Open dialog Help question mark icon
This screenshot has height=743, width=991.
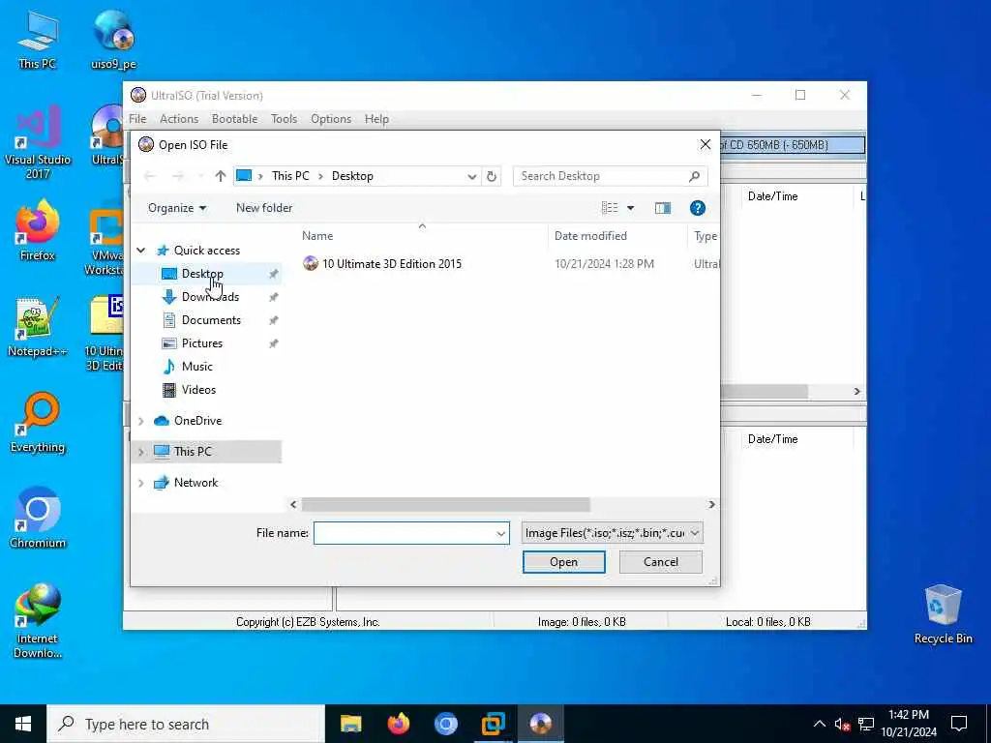[x=697, y=208]
